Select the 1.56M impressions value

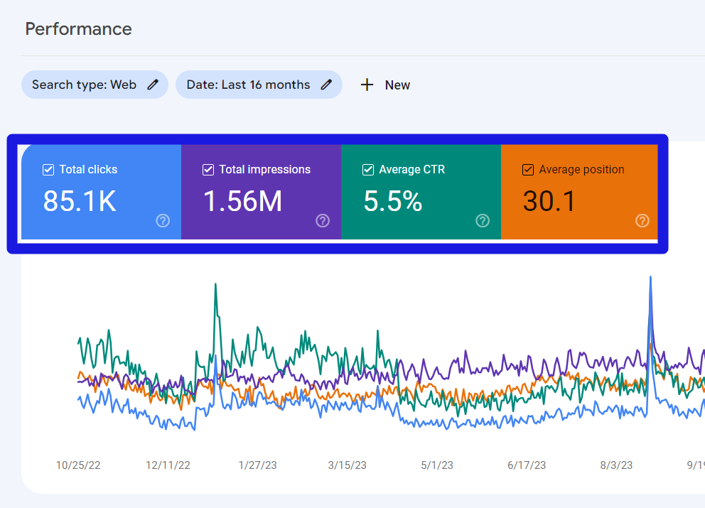pyautogui.click(x=243, y=201)
